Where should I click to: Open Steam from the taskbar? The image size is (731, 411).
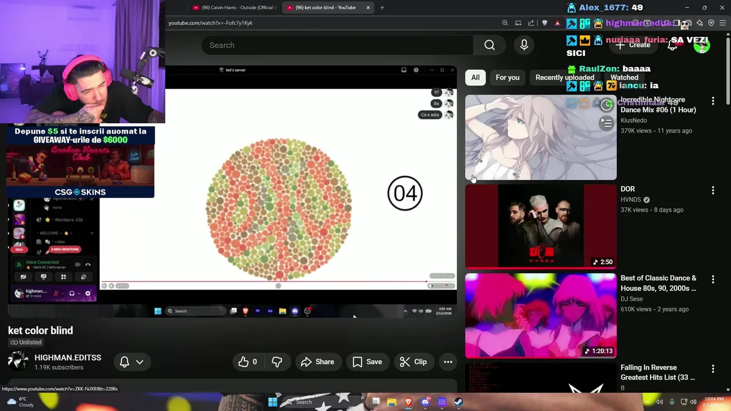(x=459, y=402)
